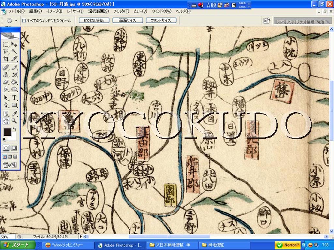This screenshot has width=334, height=250.
Task: Click the horizontal scrollbar thumb
Action: [169, 236]
